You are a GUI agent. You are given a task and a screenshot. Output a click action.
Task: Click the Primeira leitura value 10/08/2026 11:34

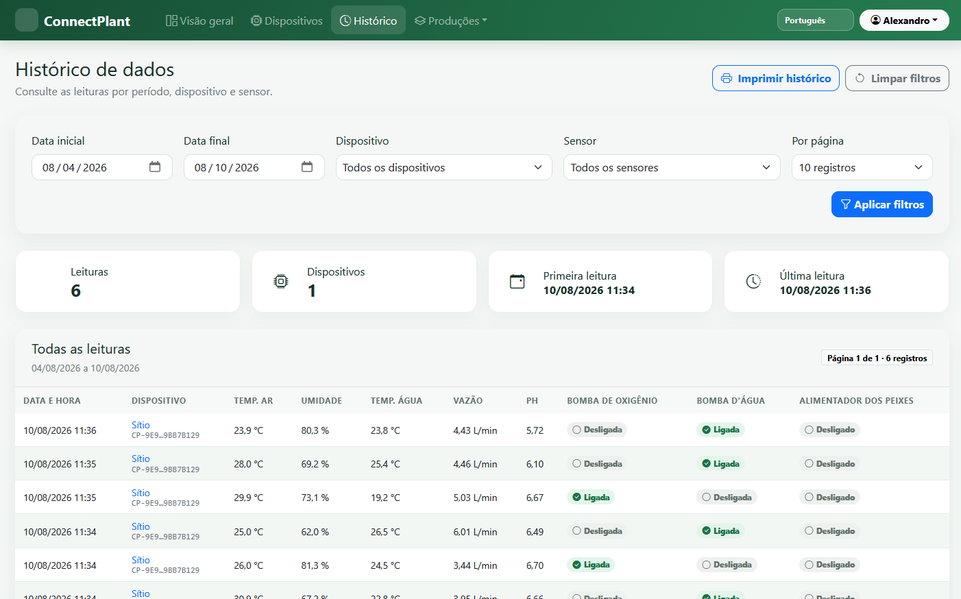(x=589, y=291)
